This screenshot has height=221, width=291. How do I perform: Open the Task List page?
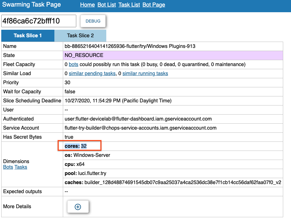point(129,5)
